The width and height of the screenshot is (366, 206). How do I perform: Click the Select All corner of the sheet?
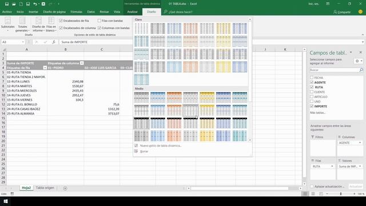(3, 49)
